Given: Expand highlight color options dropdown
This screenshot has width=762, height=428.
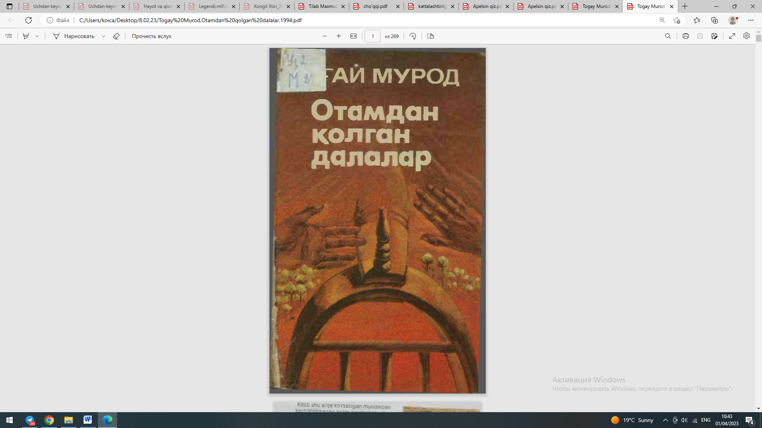Looking at the screenshot, I should point(37,36).
